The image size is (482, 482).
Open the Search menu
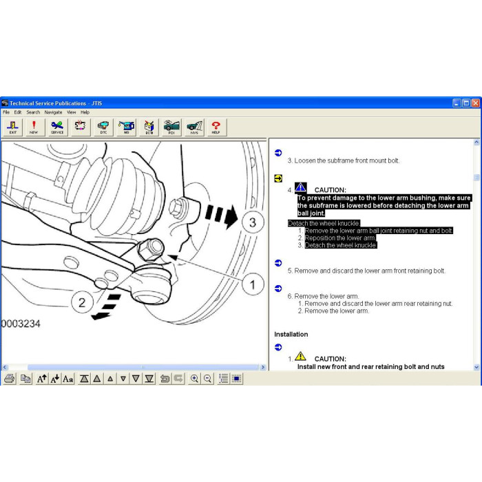tap(33, 112)
